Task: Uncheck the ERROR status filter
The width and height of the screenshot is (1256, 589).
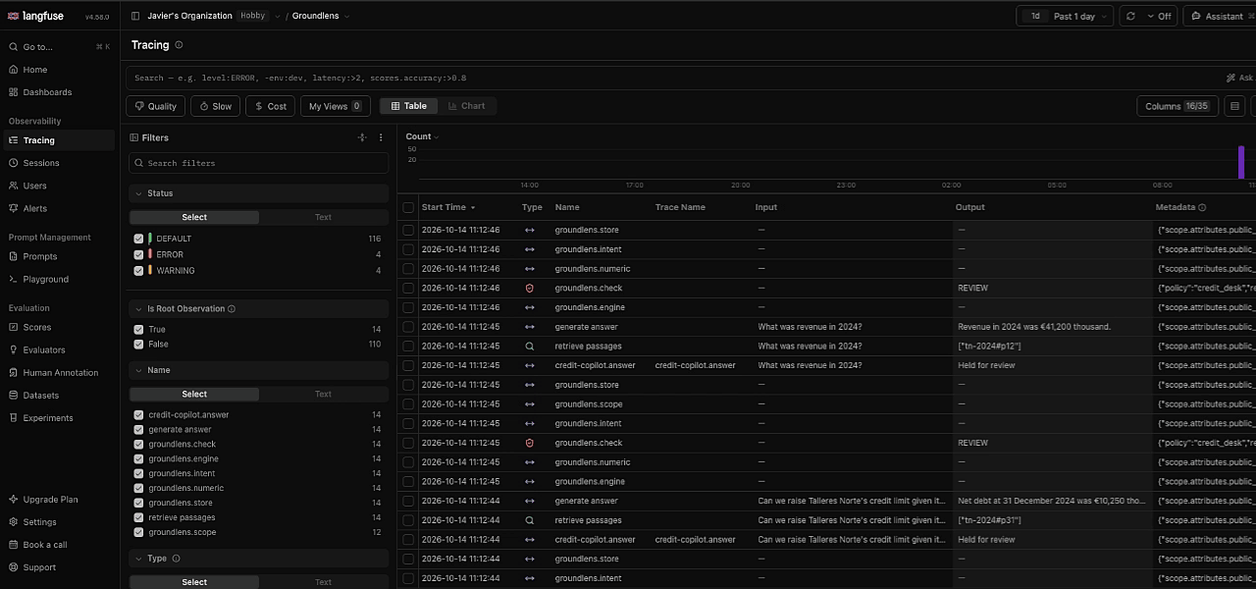Action: [138, 254]
